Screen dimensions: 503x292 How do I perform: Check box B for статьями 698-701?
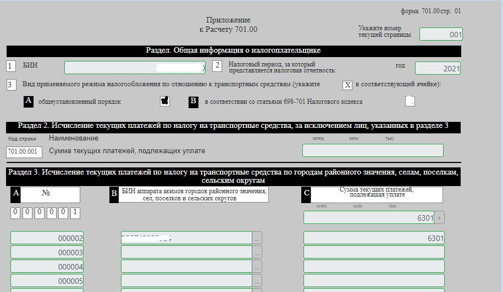coord(409,101)
